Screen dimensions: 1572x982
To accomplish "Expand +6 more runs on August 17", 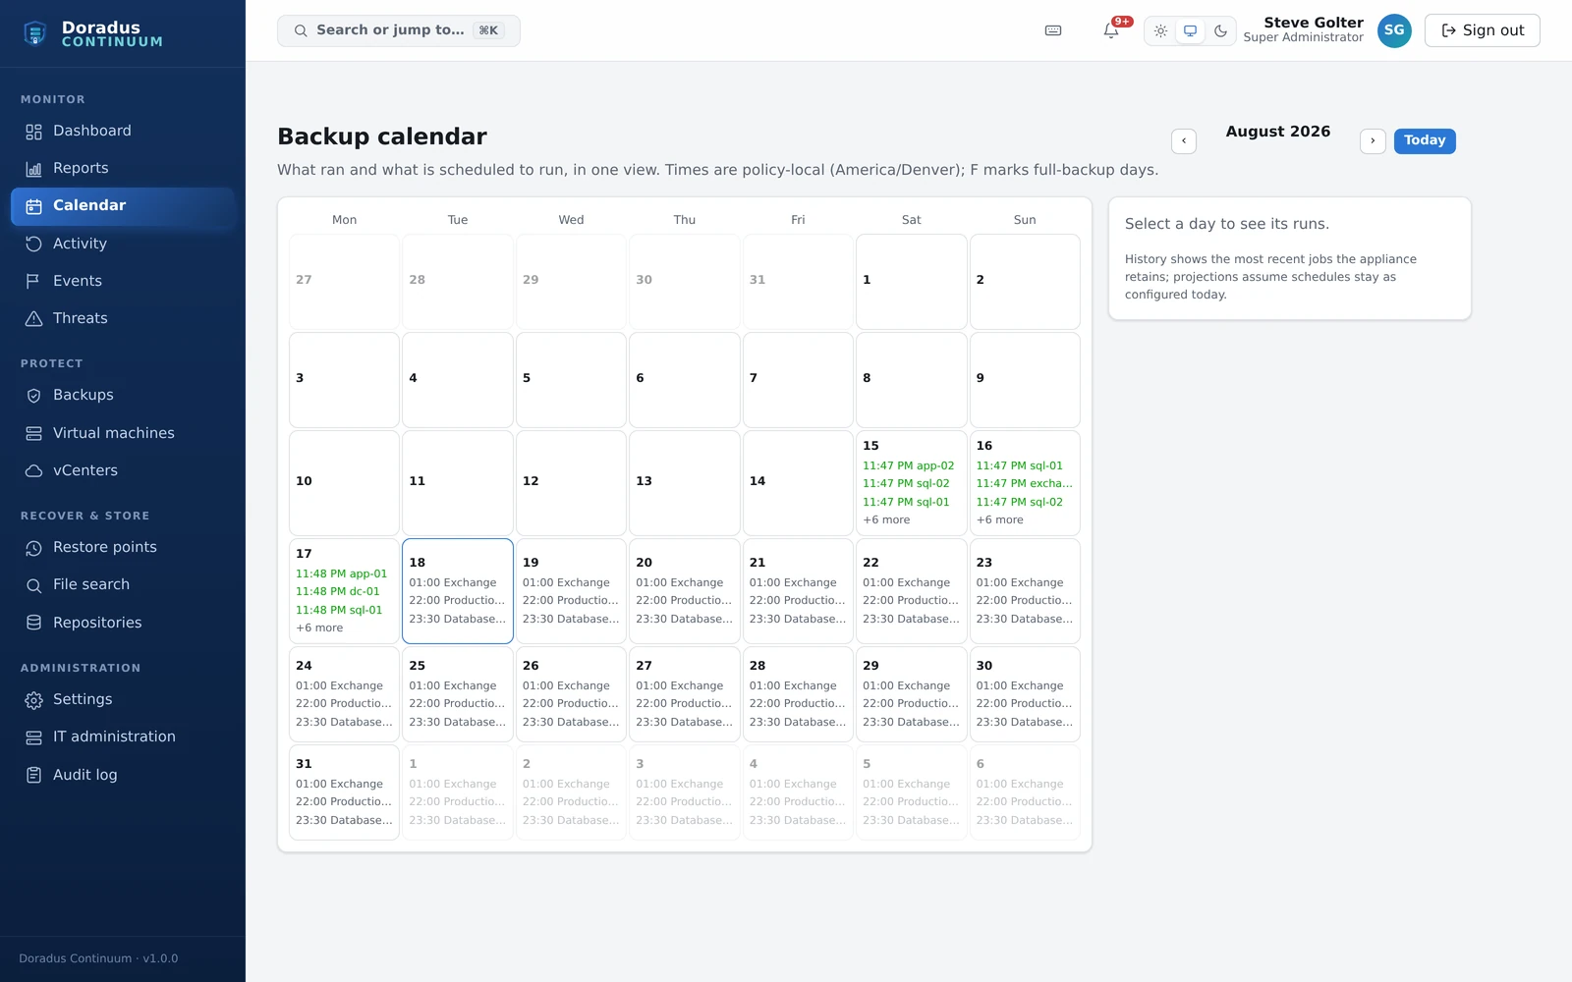I will click(319, 628).
